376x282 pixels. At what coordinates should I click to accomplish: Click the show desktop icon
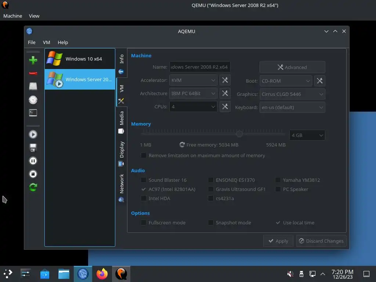click(366, 274)
